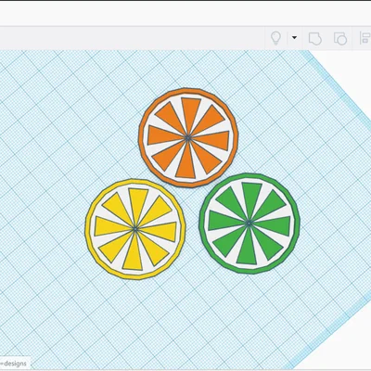Click the Group shapes icon

pyautogui.click(x=315, y=39)
